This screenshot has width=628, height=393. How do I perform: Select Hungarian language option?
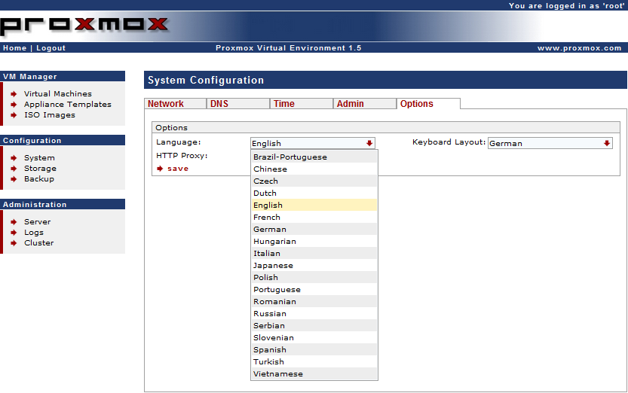click(x=314, y=241)
